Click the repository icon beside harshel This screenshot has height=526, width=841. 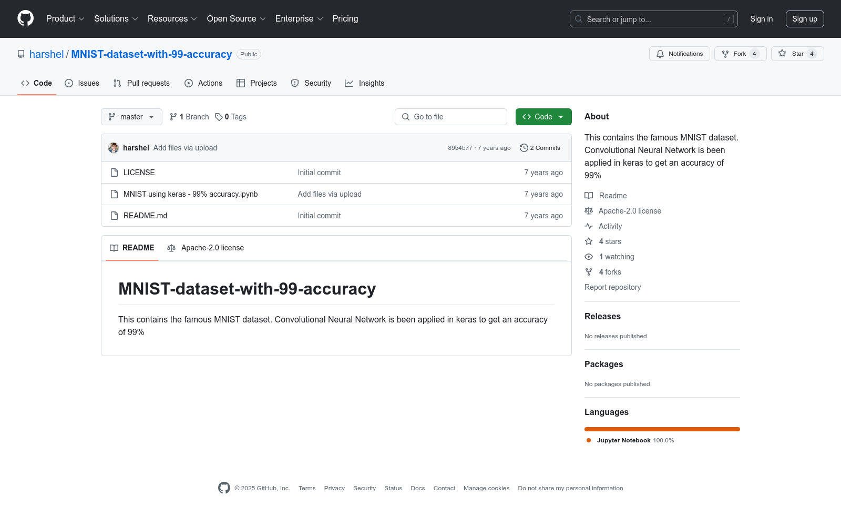[x=21, y=54]
